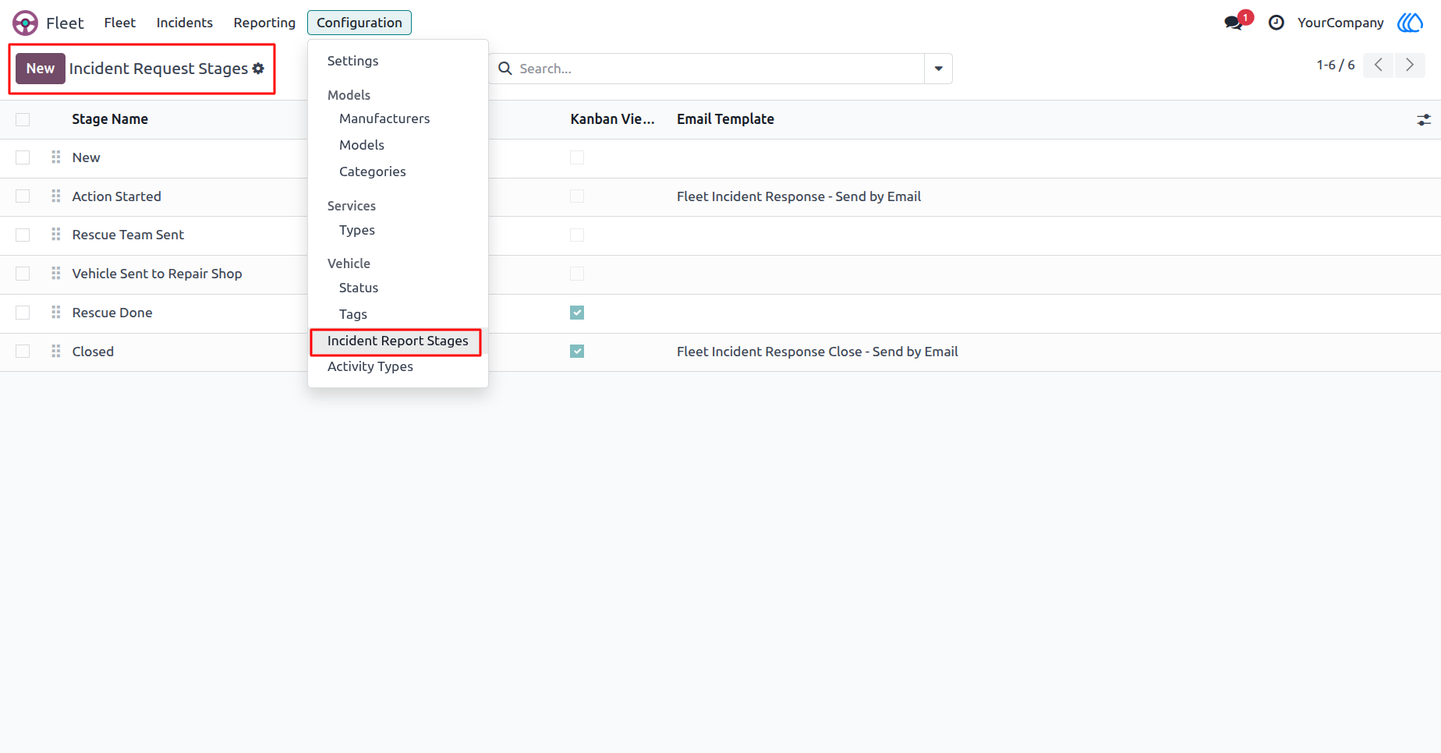Grab drag handle of New row

56,157
